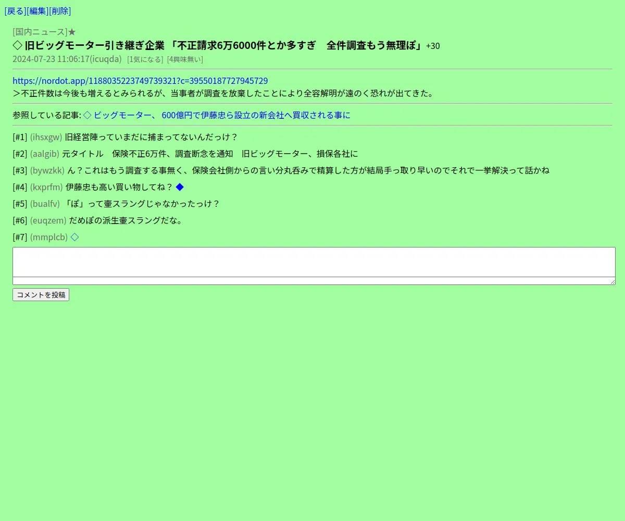Submit with コメントを投稿 button
Viewport: 625px width, 521px height.
coord(41,295)
